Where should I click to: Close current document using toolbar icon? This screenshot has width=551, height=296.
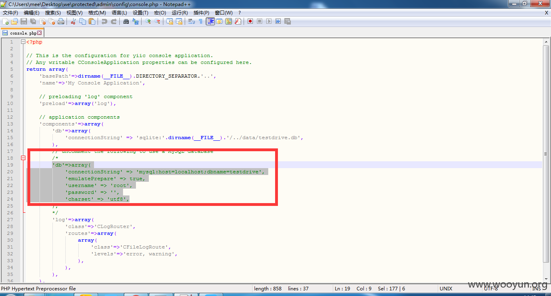coord(42,21)
